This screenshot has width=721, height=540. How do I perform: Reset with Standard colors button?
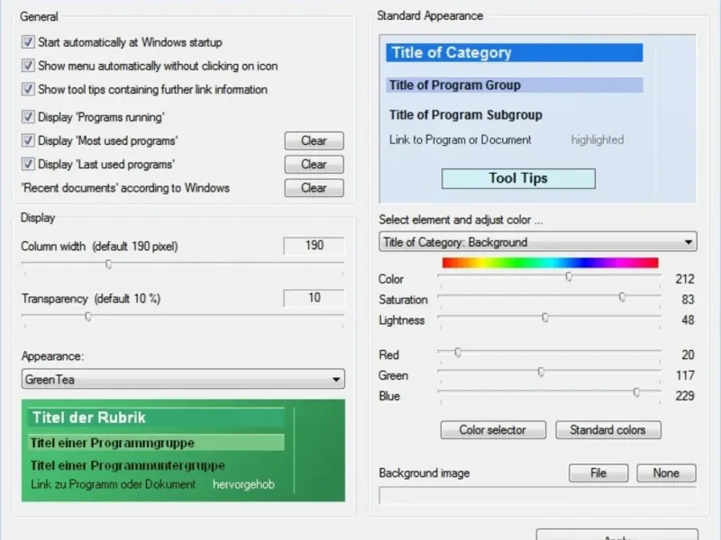[x=608, y=430]
